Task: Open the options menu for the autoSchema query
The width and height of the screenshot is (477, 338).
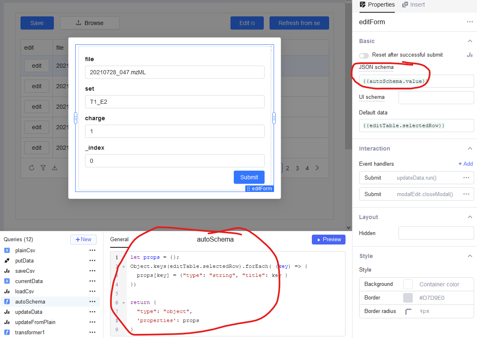Action: (92, 301)
